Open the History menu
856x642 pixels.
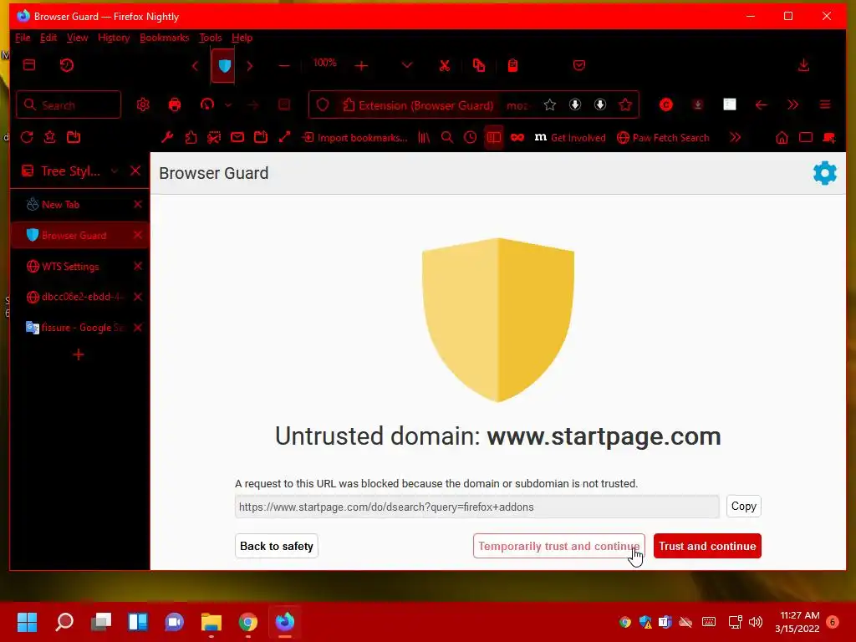pos(114,38)
